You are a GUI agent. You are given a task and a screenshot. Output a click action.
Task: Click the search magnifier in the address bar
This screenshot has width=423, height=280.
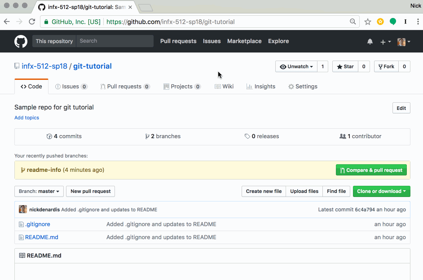(353, 21)
